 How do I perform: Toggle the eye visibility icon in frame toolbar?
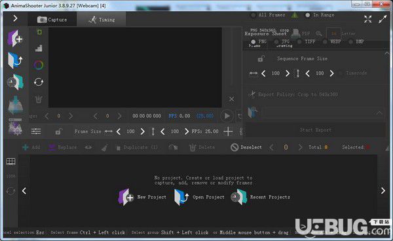pyautogui.click(x=88, y=147)
